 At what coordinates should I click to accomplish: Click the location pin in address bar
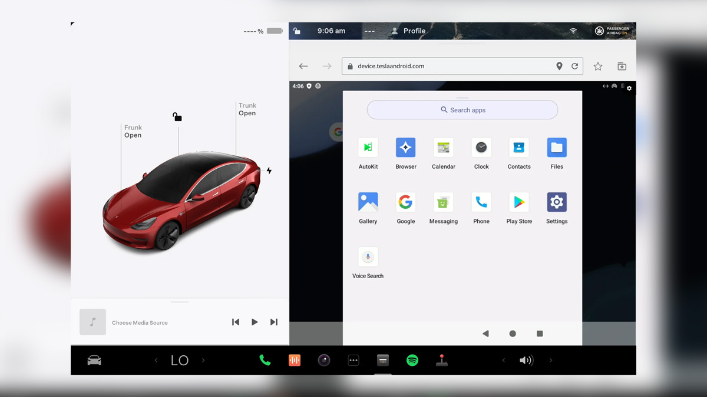point(559,66)
